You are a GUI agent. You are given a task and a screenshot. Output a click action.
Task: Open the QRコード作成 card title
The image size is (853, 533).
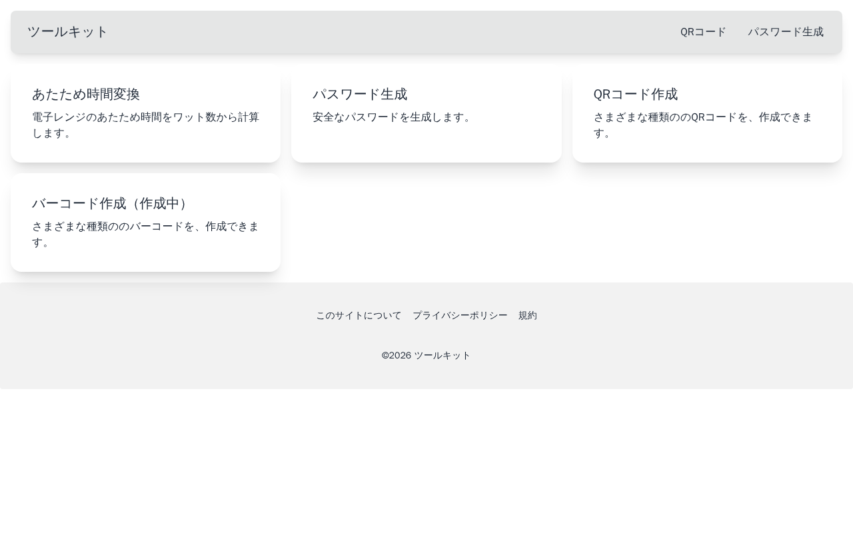coord(636,94)
